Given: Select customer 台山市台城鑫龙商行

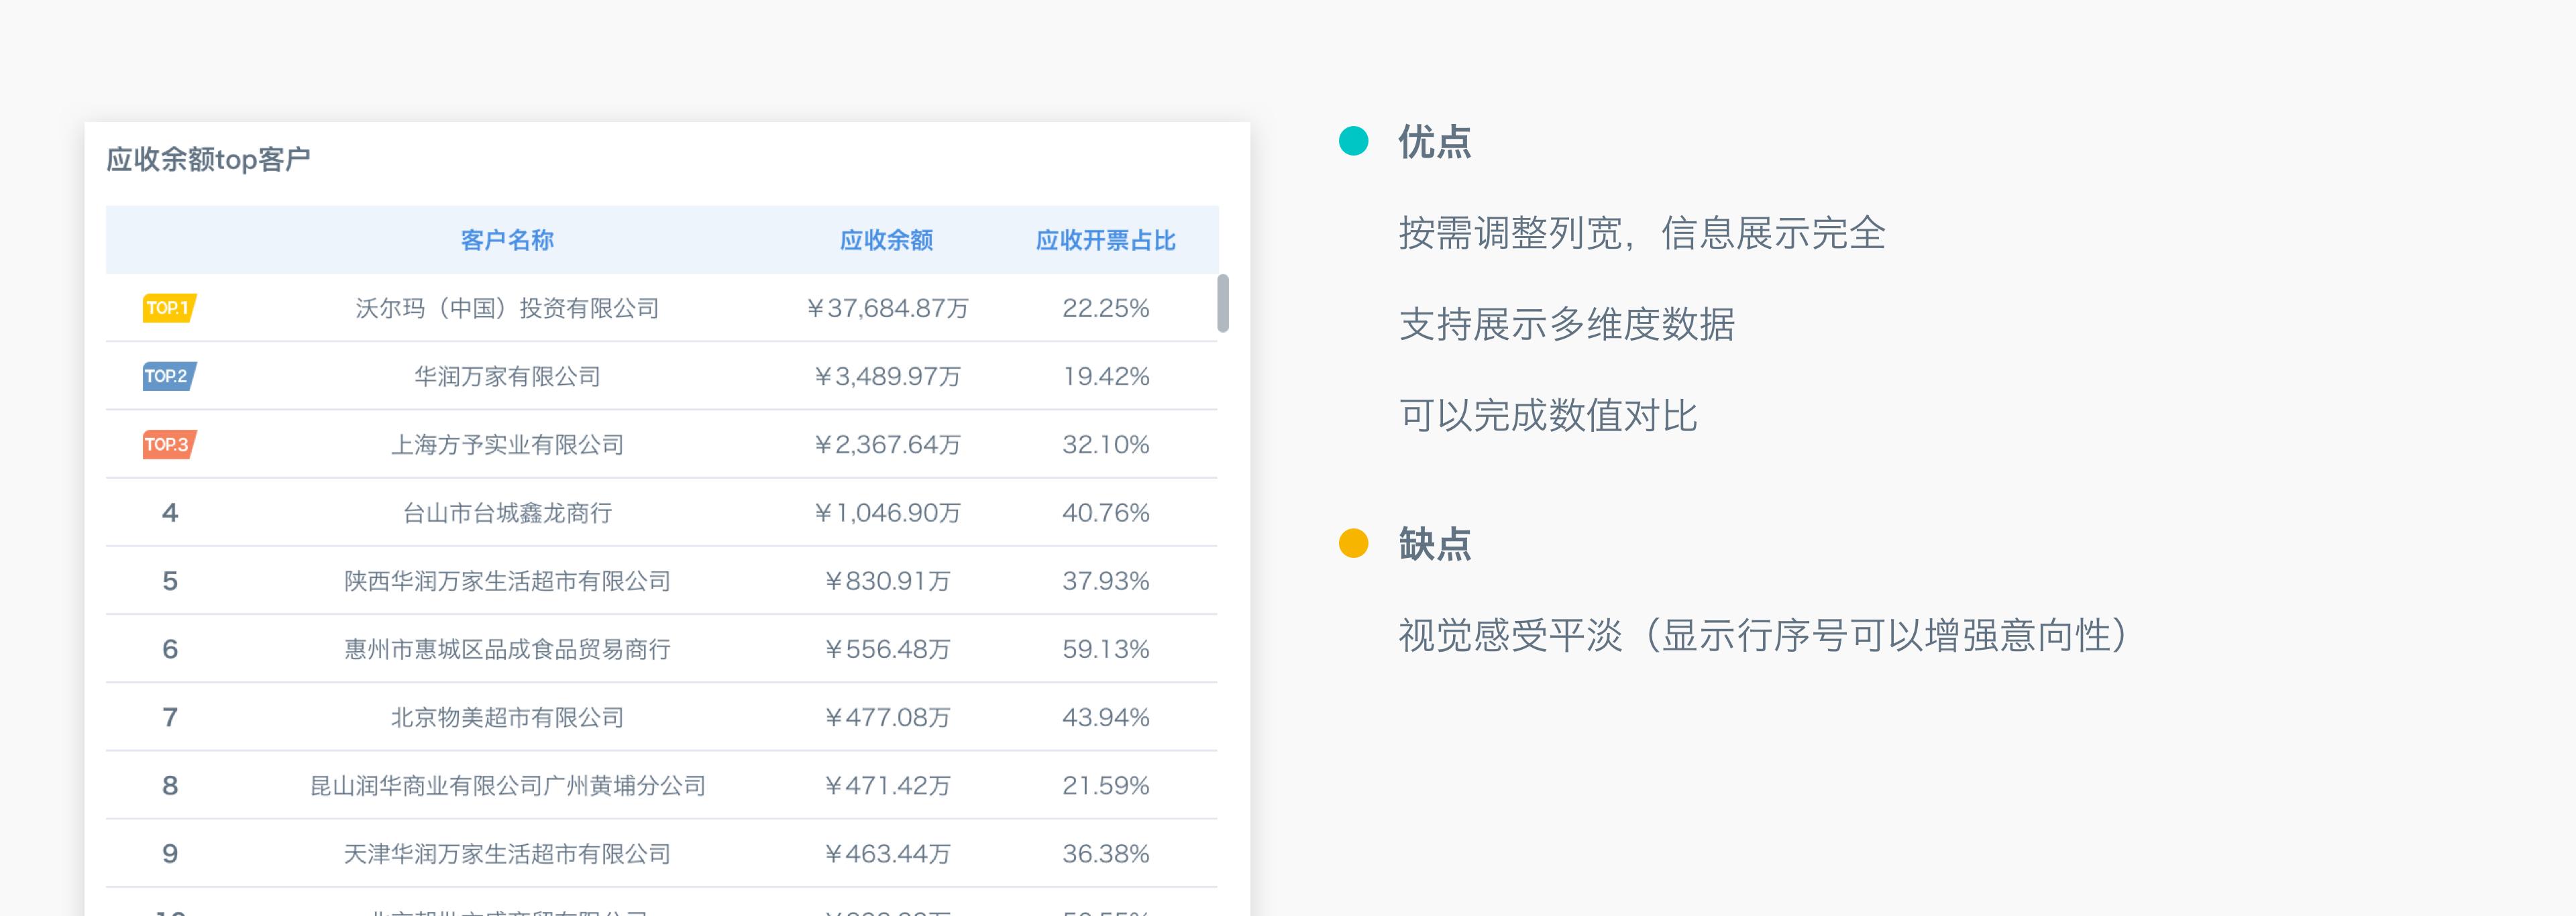Looking at the screenshot, I should 507,513.
